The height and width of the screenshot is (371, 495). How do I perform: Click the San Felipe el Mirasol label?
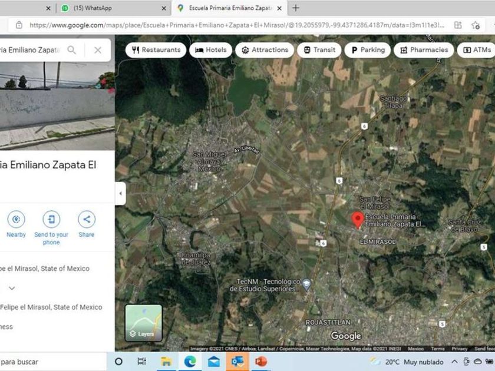375,203
